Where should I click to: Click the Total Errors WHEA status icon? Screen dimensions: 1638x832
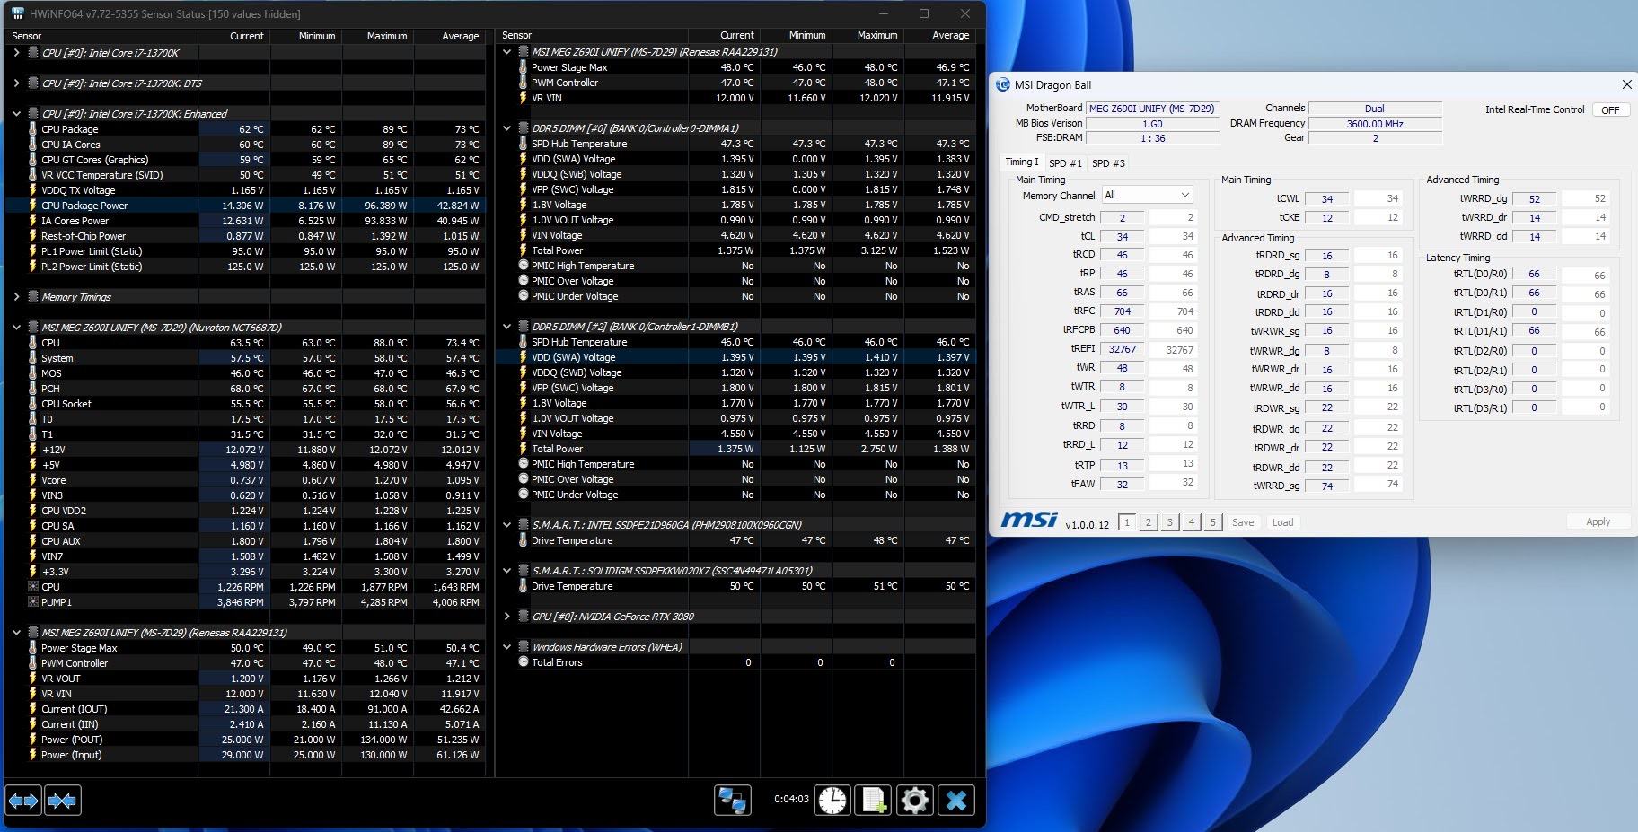point(524,662)
